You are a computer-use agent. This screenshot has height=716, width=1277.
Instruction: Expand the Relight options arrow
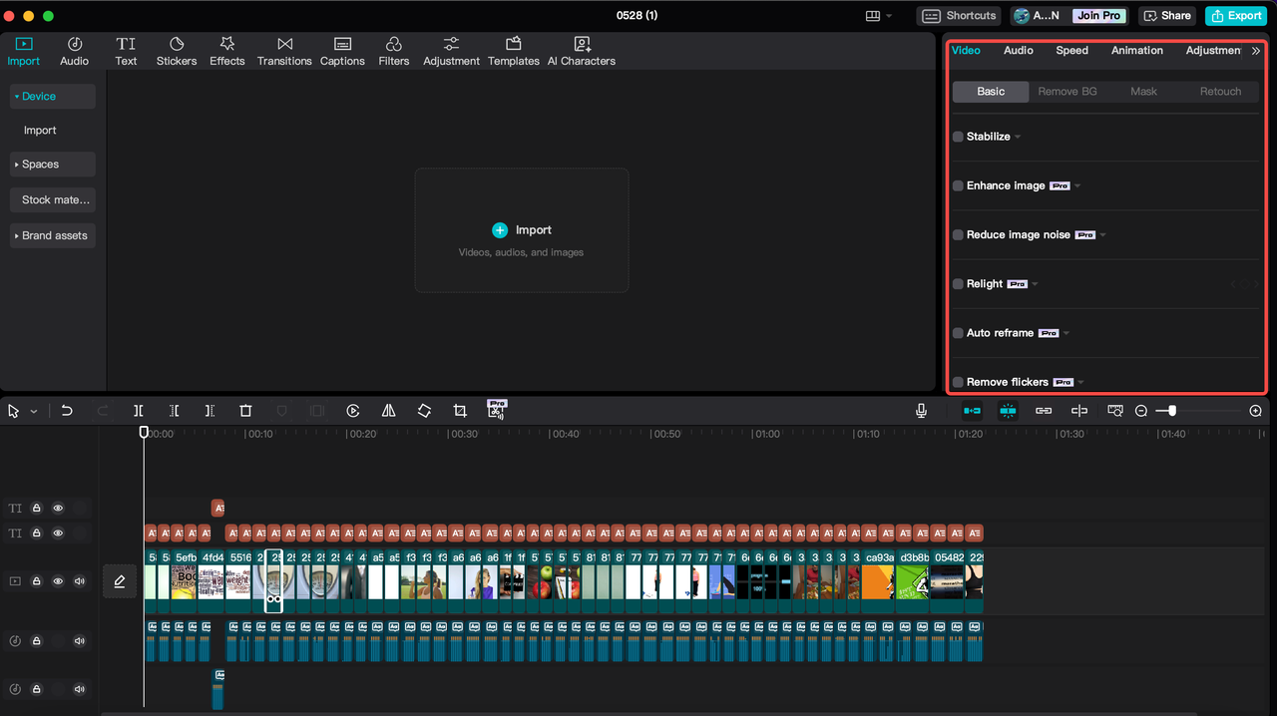click(1036, 284)
